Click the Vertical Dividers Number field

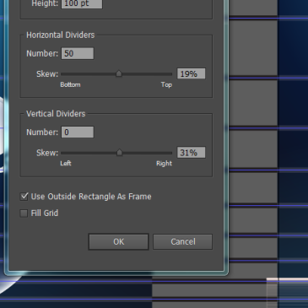[x=78, y=132]
